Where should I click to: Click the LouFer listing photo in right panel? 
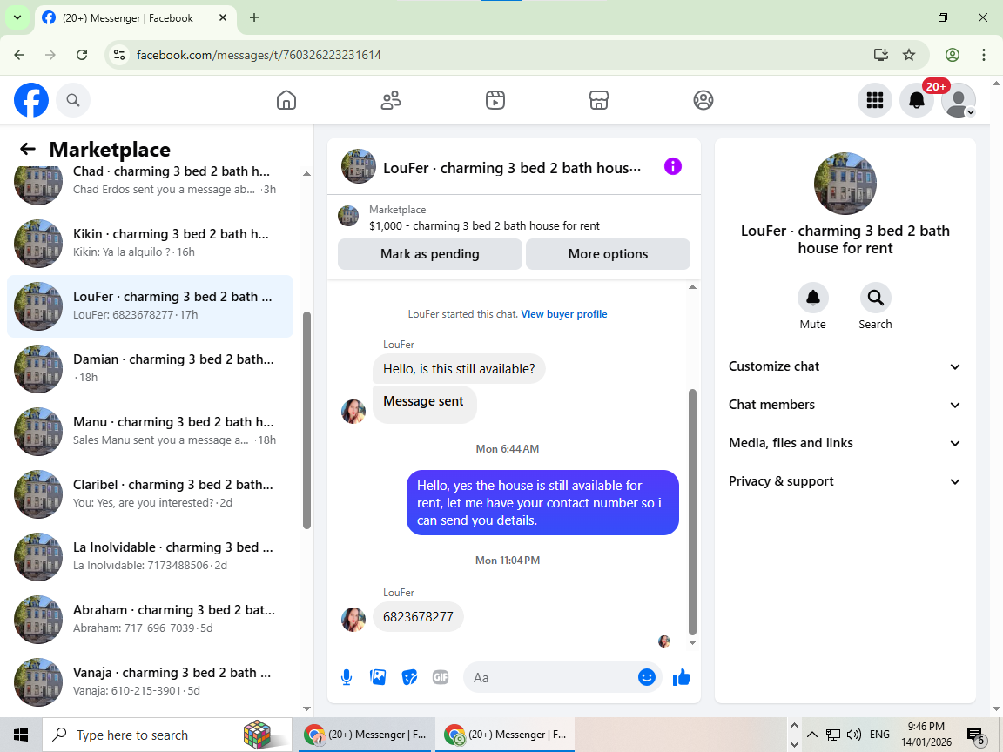pyautogui.click(x=845, y=184)
